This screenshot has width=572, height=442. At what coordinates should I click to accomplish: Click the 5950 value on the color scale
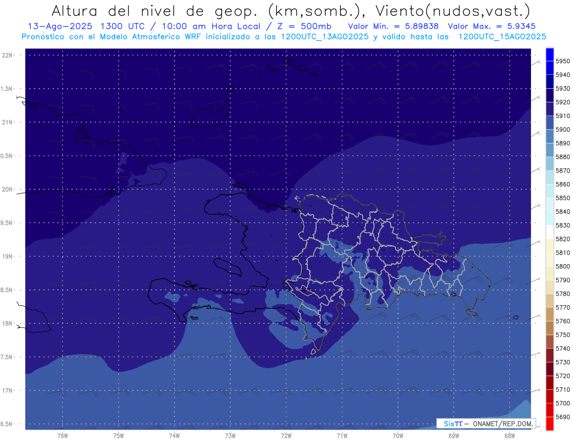(562, 61)
